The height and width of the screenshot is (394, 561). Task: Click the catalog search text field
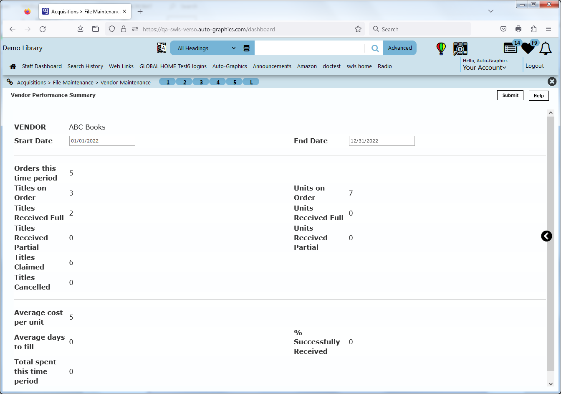(310, 48)
